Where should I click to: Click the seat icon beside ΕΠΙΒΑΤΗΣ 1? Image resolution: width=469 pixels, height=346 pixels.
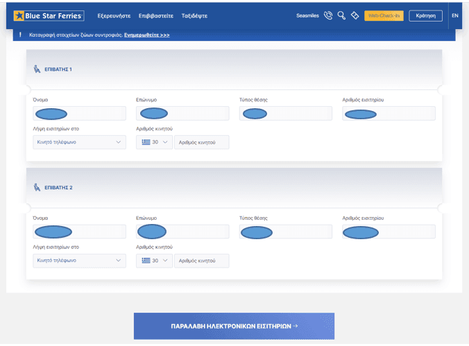(37, 69)
